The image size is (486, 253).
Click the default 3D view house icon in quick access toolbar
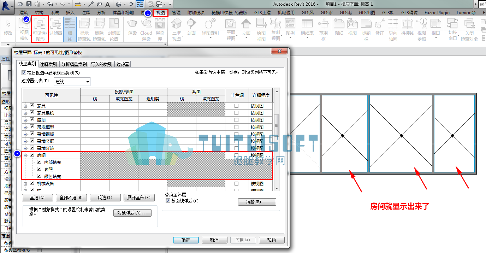pos(118,4)
